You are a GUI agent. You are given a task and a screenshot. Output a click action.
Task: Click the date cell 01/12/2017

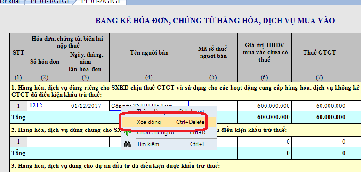coord(86,106)
